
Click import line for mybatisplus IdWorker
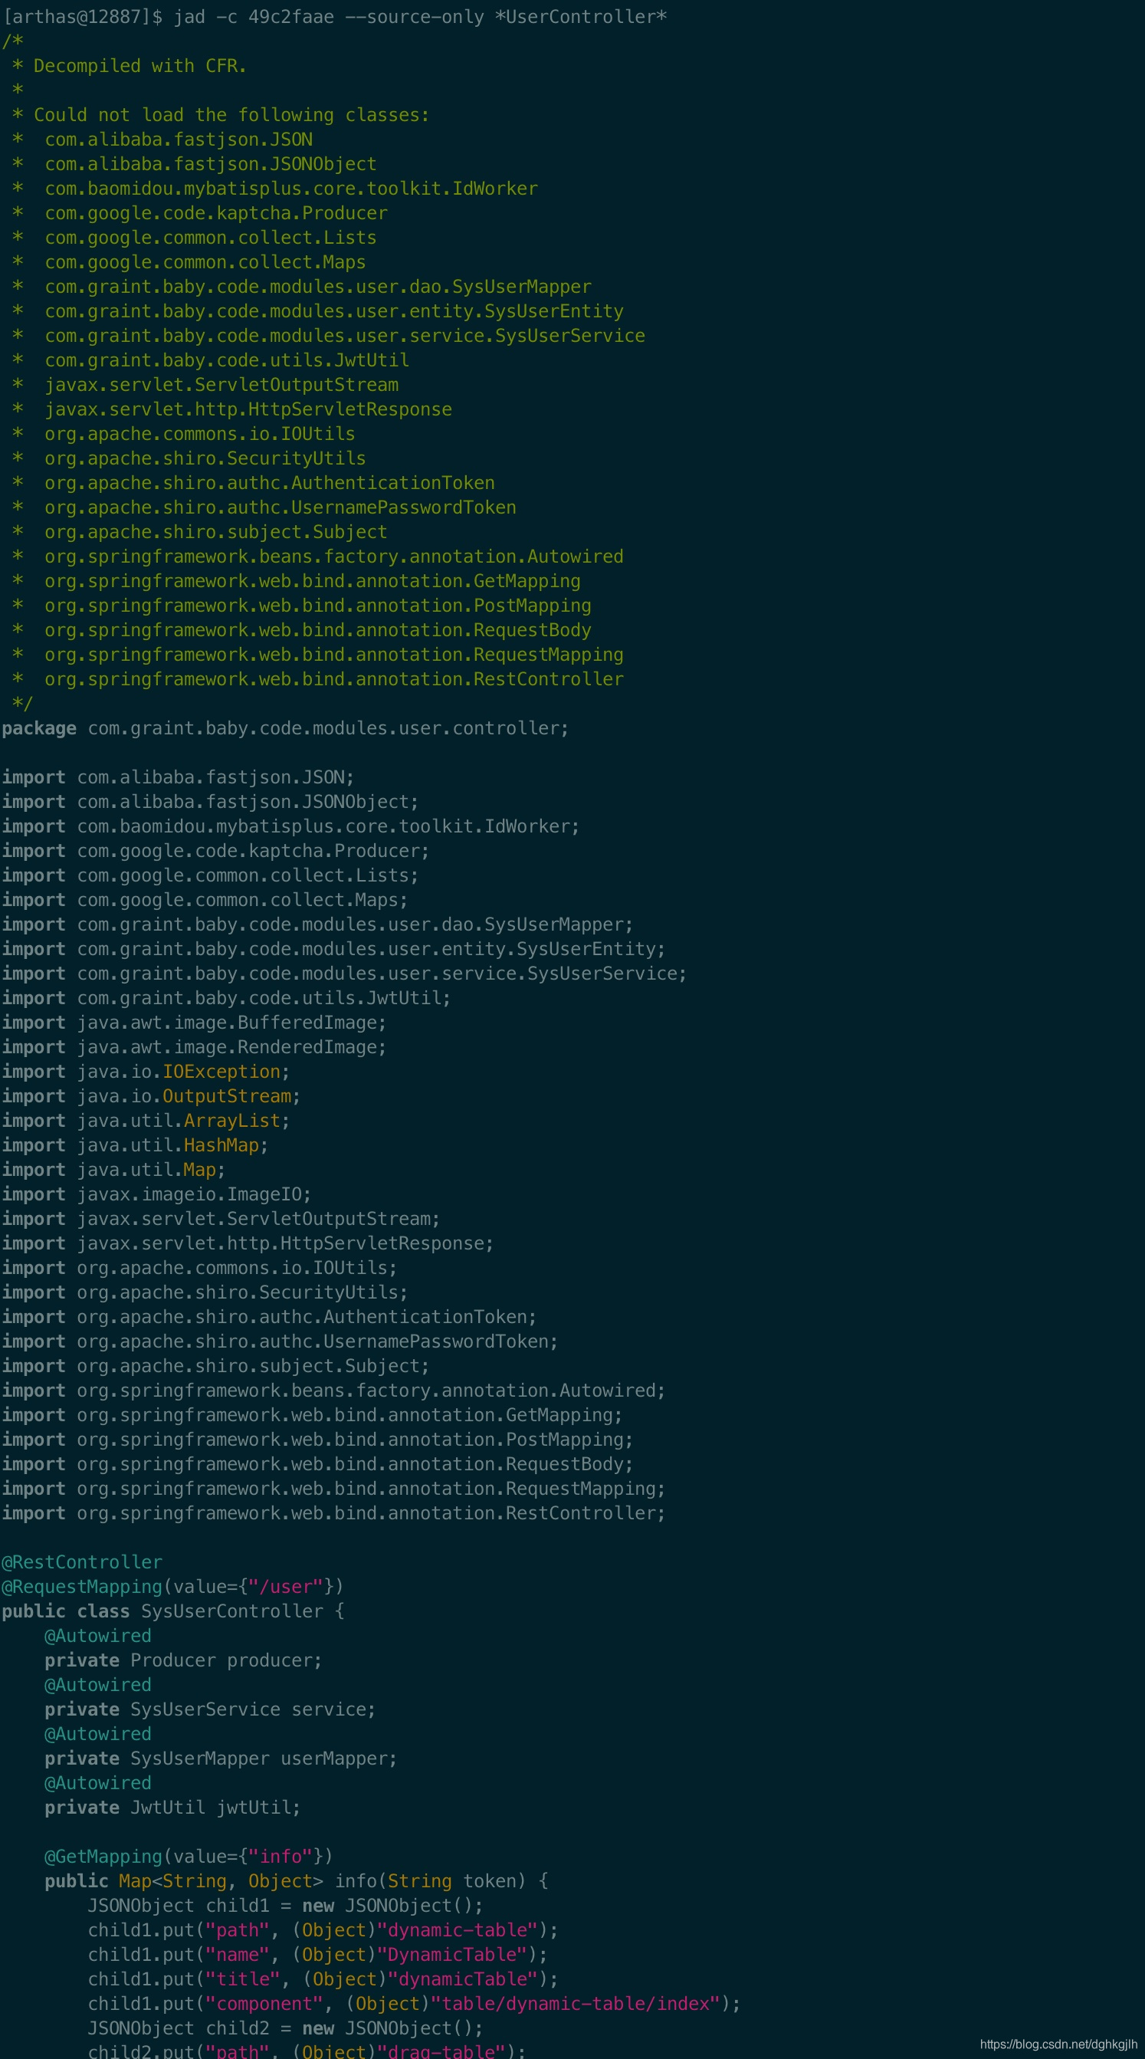pyautogui.click(x=290, y=827)
